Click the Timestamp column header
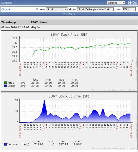138x152 pixels. point(15,22)
